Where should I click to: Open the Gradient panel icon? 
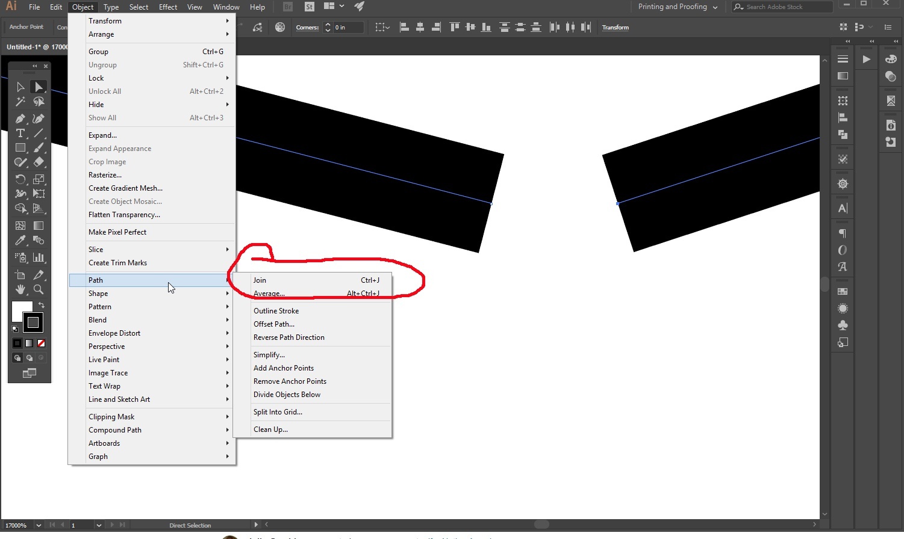[x=843, y=308]
